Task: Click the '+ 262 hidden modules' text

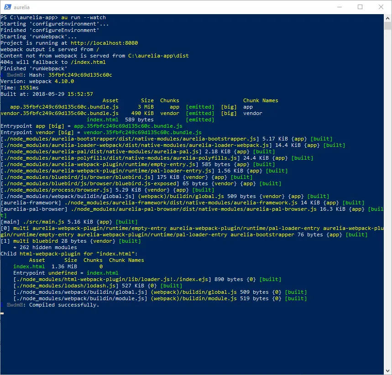Action: click(45, 248)
